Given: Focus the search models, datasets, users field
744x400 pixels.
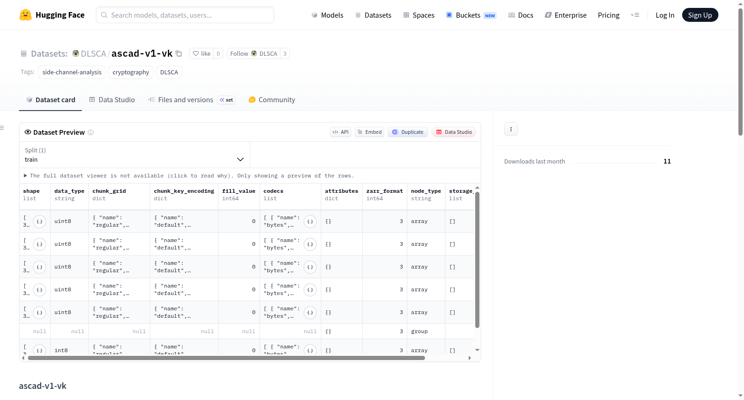Looking at the screenshot, I should 185,15.
